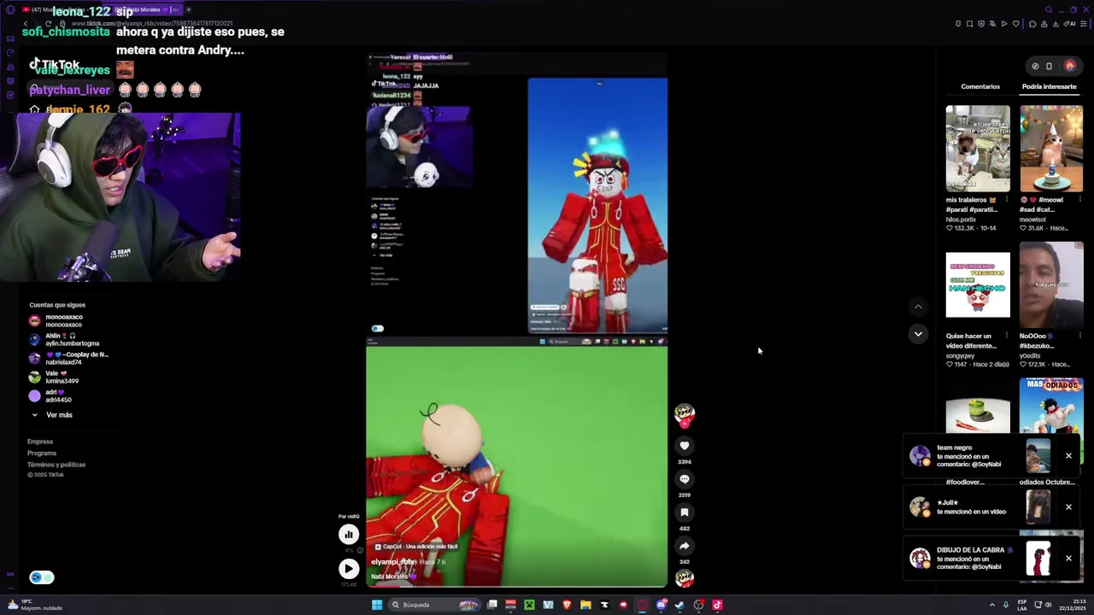Open the NoOOoo #kbezuko video thumbnail
The height and width of the screenshot is (615, 1094).
(1051, 285)
